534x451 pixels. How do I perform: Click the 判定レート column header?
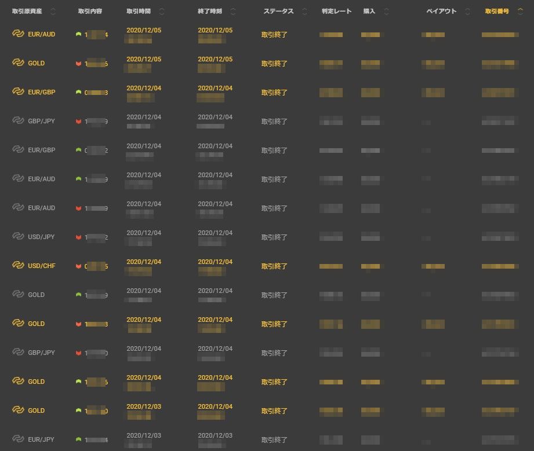(336, 12)
